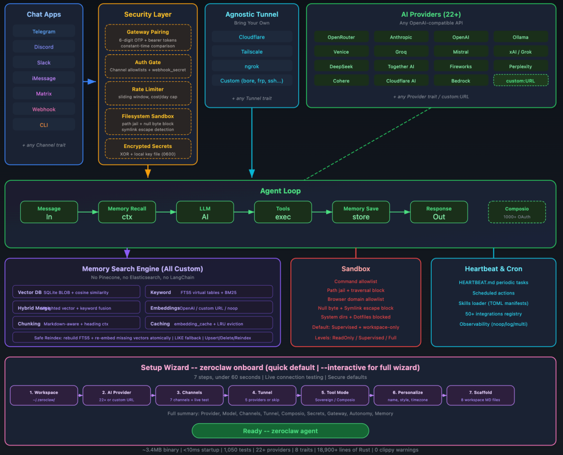Select wizard step 5. Tool Mode

click(x=335, y=396)
